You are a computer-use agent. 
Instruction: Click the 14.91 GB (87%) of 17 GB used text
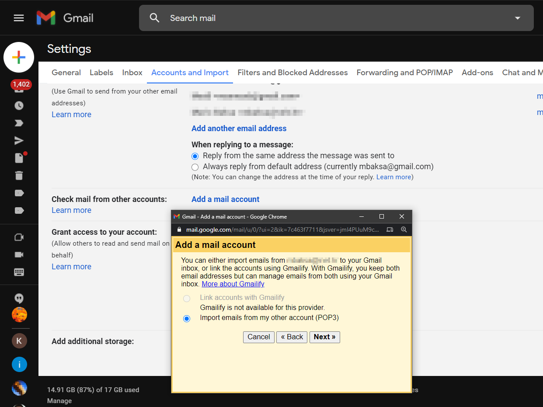[x=93, y=390]
